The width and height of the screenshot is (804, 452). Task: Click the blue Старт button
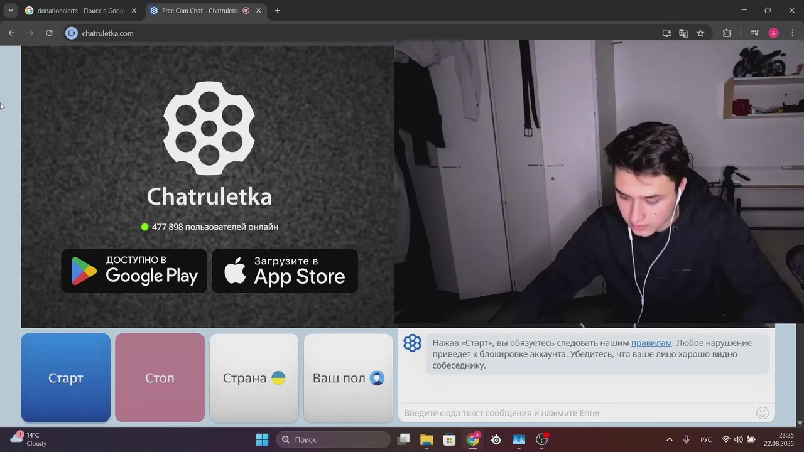coord(66,378)
